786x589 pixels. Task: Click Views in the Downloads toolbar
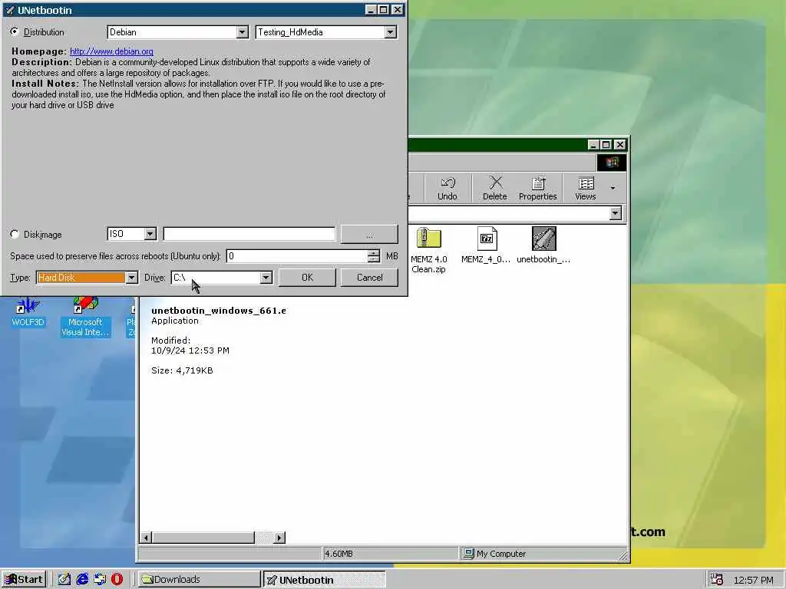586,189
